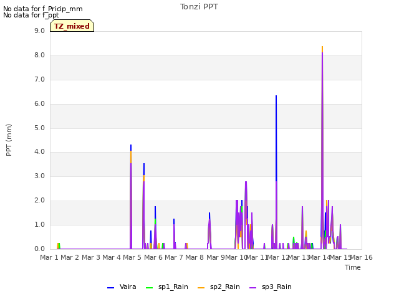Click the Mar 3 x-axis tick label
Screen dimensions: 399x299
91,257
